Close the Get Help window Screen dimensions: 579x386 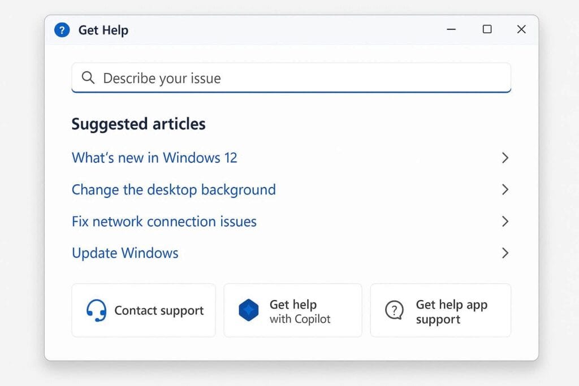[x=521, y=29]
